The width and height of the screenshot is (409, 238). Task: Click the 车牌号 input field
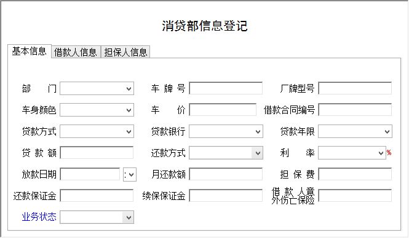[x=226, y=88]
